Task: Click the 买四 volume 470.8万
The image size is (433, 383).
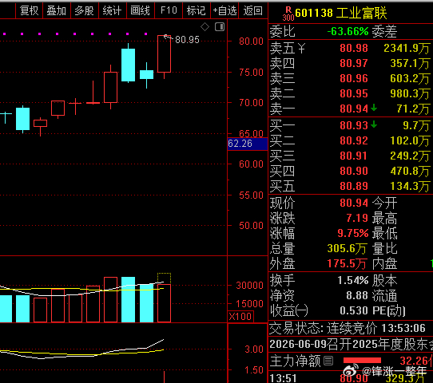Action: click(x=411, y=172)
